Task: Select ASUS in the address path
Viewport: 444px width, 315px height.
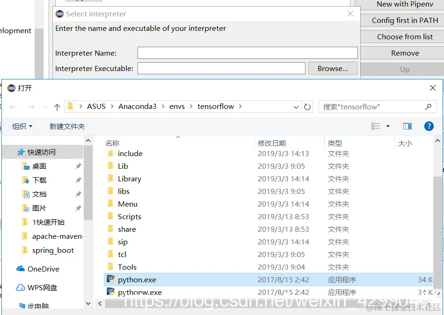Action: pos(96,107)
